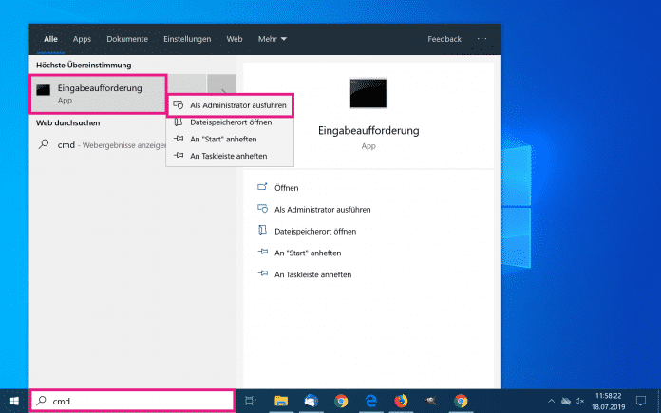The image size is (661, 413).
Task: Show hidden system tray icons
Action: [x=551, y=401]
